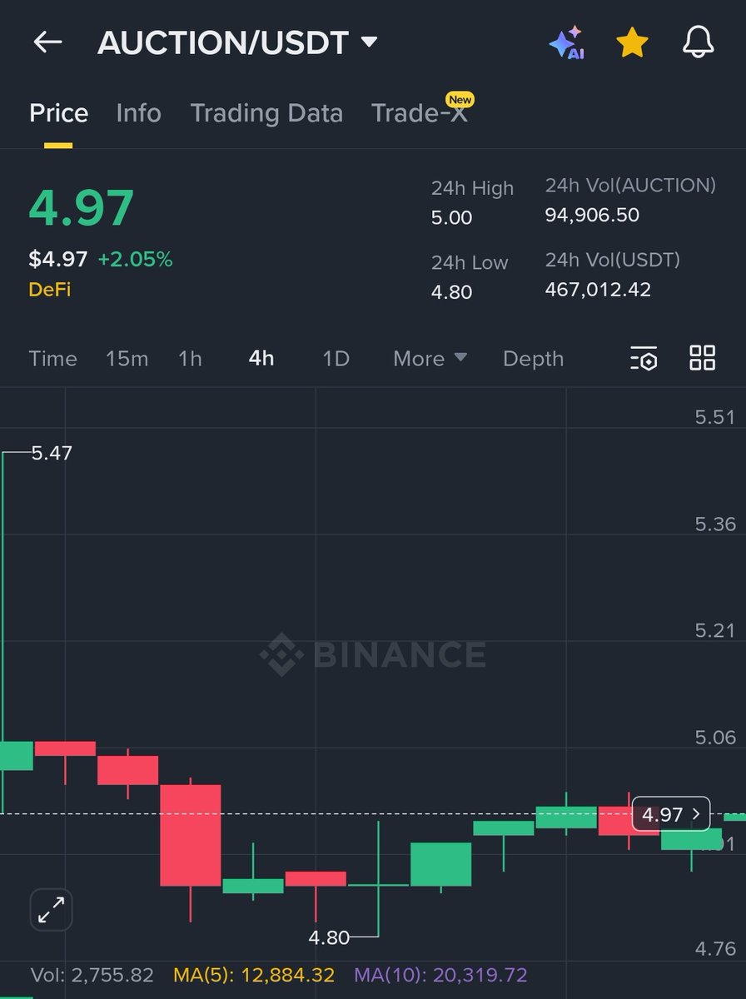
Task: Tap the 24h Vol(AUCTION) value 94,906.50
Action: (592, 215)
